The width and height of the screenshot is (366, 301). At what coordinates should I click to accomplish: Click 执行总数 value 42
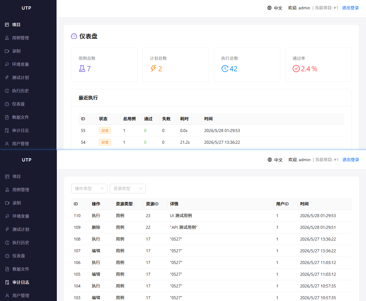tap(233, 69)
